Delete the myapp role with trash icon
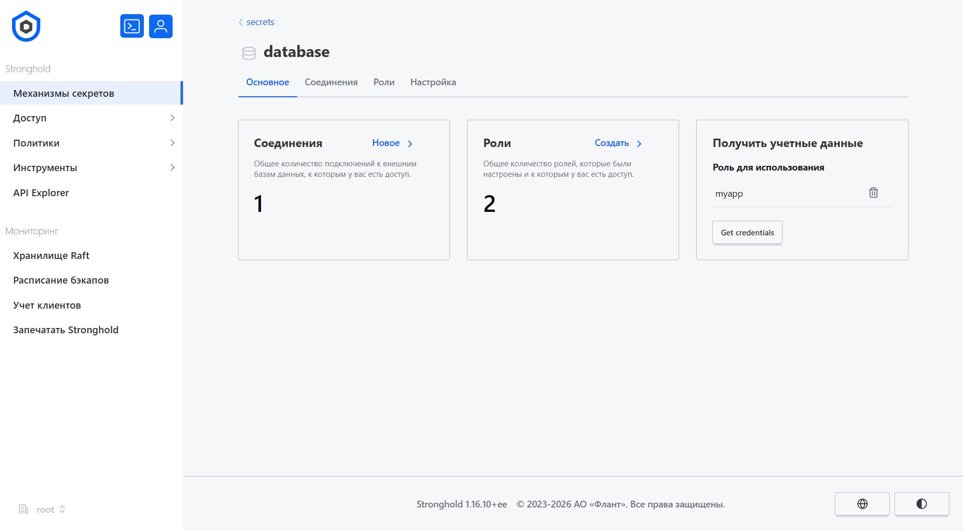This screenshot has height=531, width=963. pos(873,193)
